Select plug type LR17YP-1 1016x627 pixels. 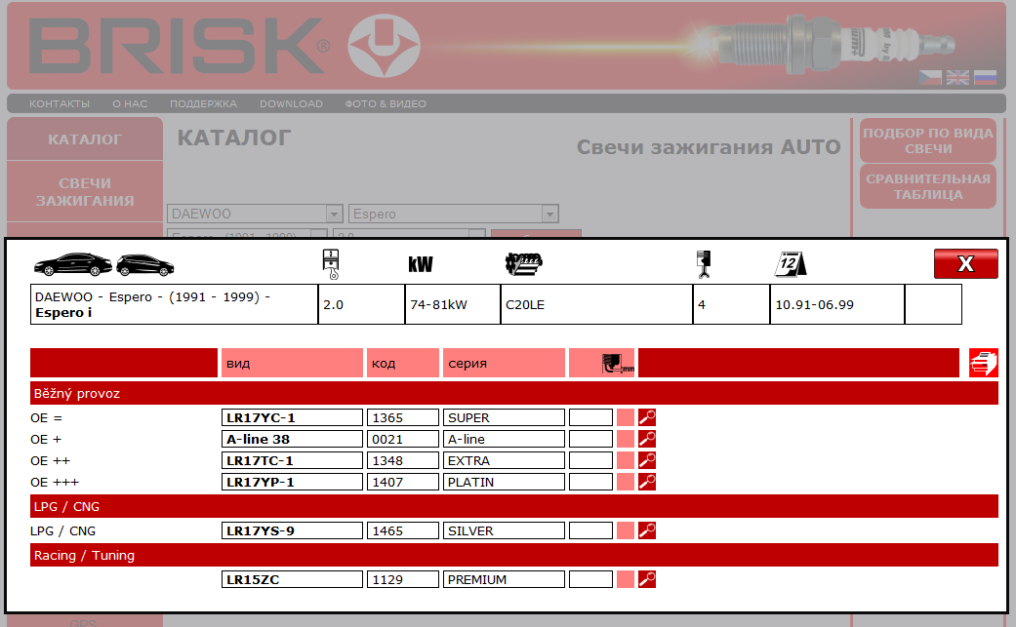pyautogui.click(x=292, y=482)
